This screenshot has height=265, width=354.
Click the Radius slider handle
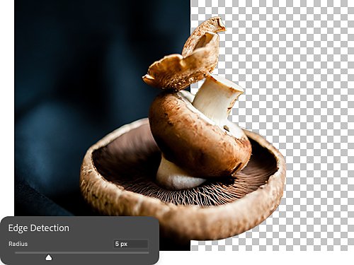point(49,257)
